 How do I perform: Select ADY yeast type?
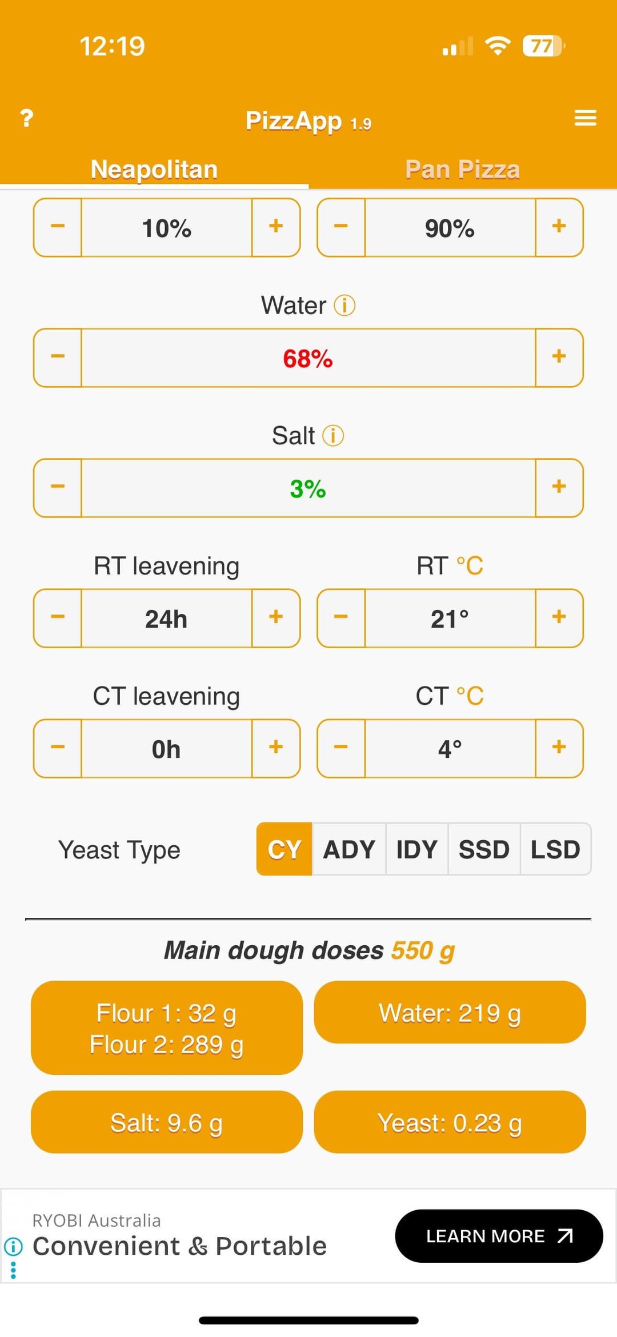(348, 849)
